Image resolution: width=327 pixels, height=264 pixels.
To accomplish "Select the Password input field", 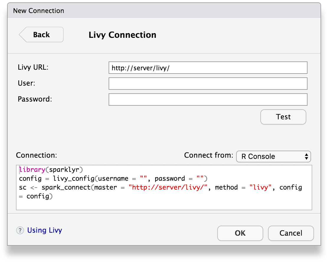I will point(208,100).
